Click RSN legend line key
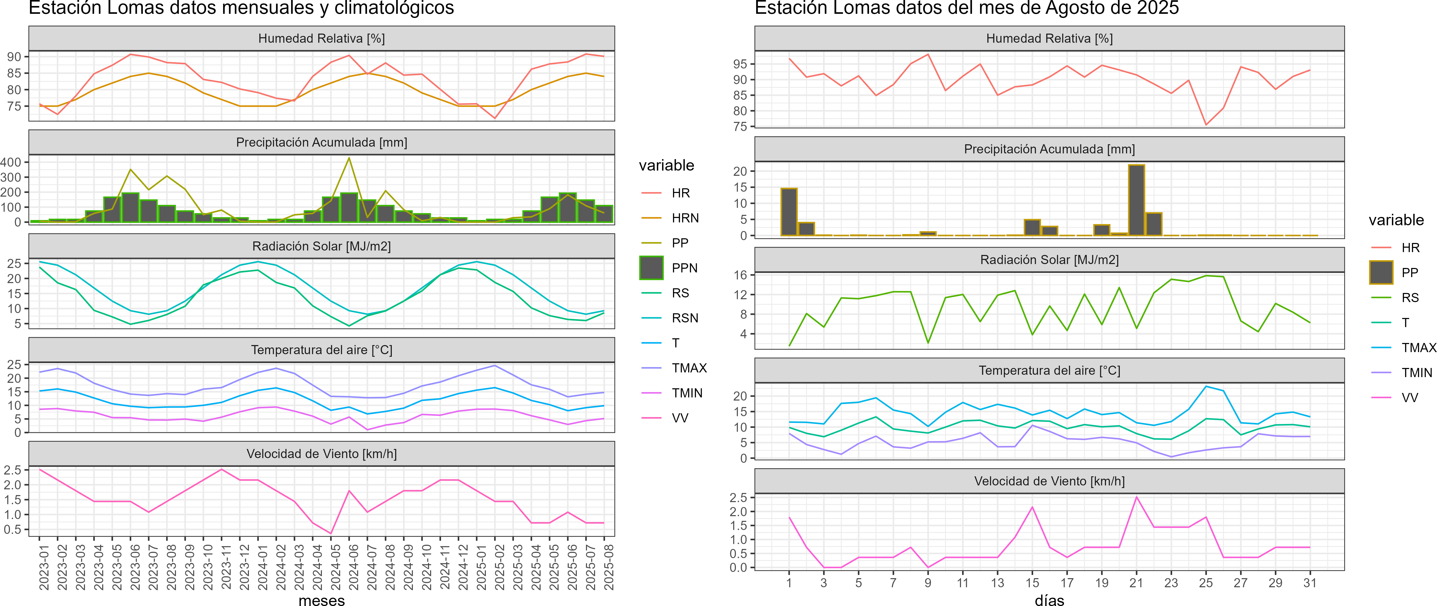This screenshot has width=1437, height=606. pos(651,318)
